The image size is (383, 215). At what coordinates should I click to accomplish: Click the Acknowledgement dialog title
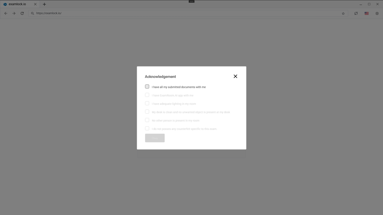pos(160,77)
